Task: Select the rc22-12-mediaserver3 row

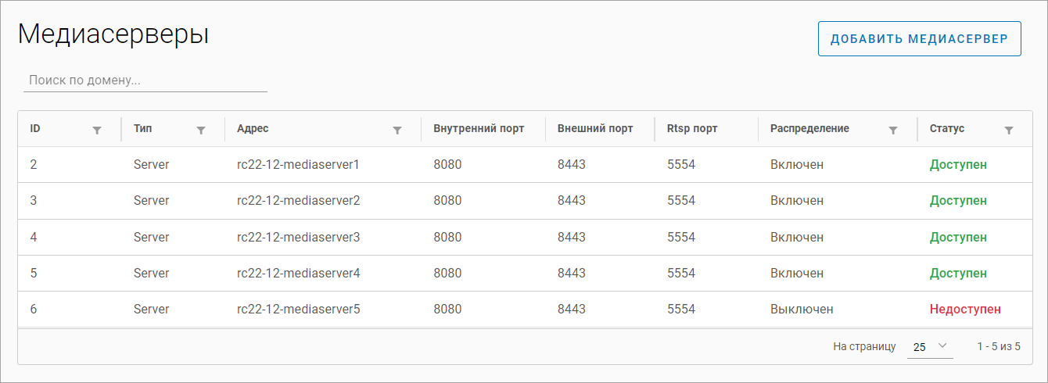Action: (x=298, y=237)
